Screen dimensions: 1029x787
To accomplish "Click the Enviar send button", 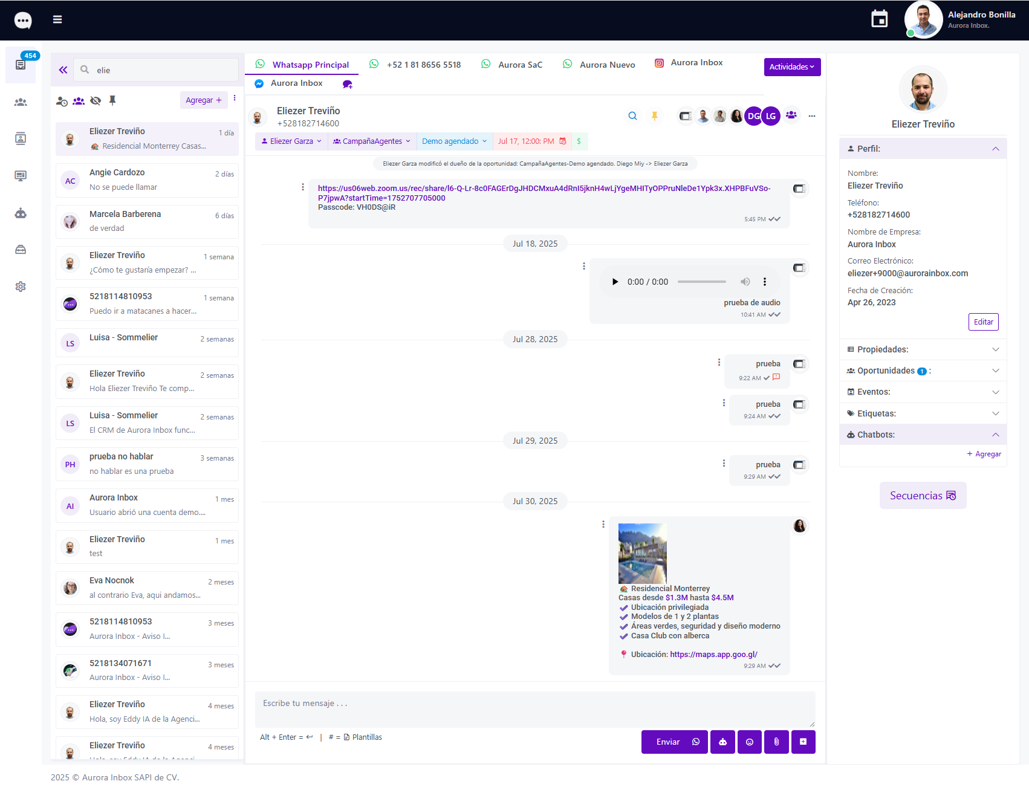I will click(675, 742).
